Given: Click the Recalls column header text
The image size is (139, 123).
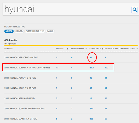Looking at the screenshot, I should click(x=60, y=48).
